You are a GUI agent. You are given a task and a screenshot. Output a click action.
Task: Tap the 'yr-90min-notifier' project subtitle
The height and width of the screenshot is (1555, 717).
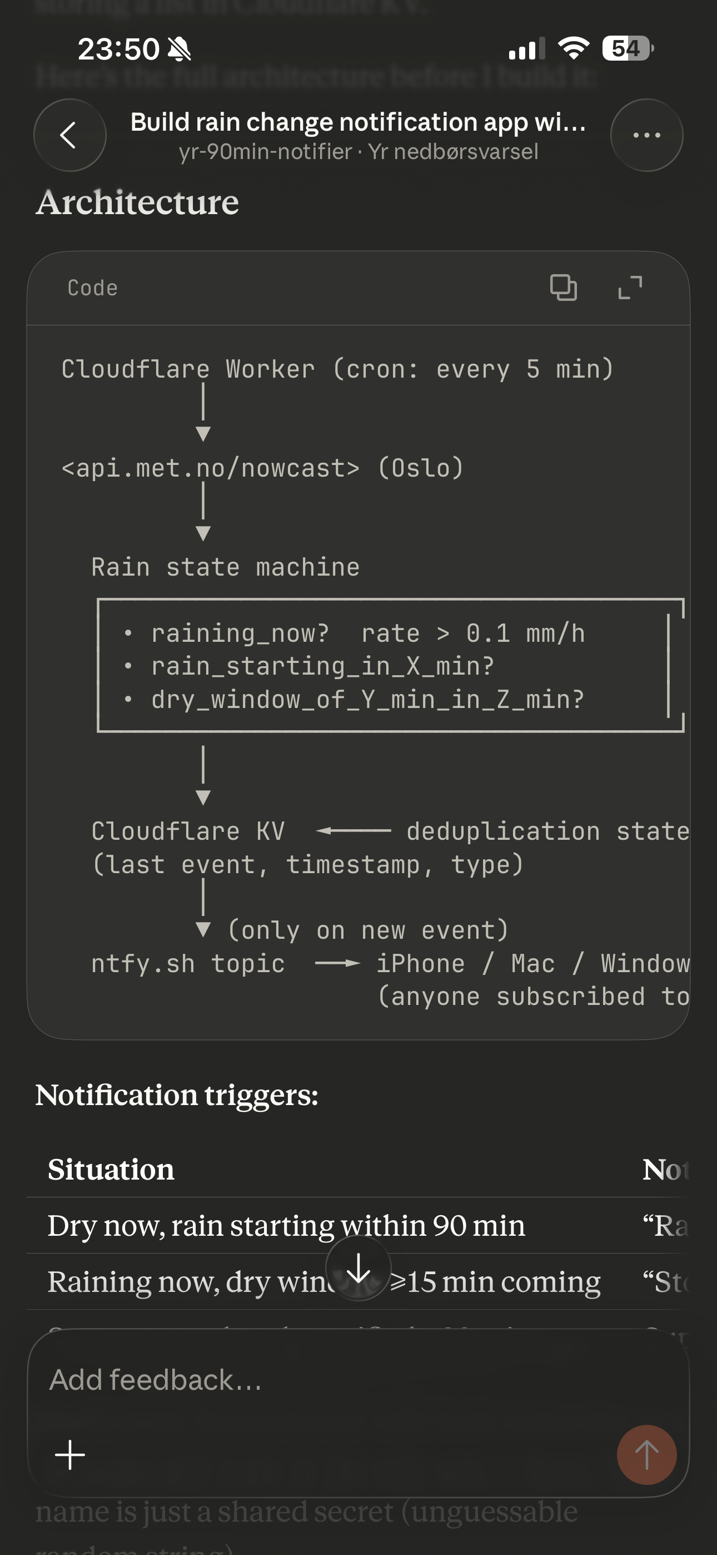click(x=265, y=152)
